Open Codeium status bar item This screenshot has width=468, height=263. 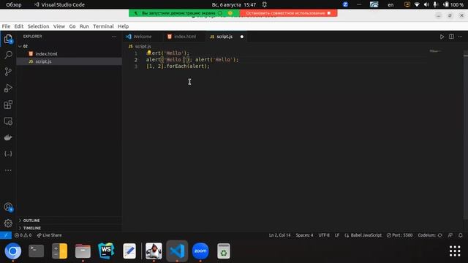point(430,235)
